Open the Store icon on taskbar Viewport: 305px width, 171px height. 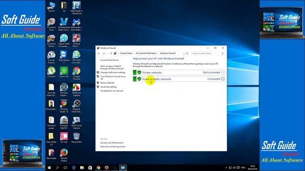click(90, 168)
